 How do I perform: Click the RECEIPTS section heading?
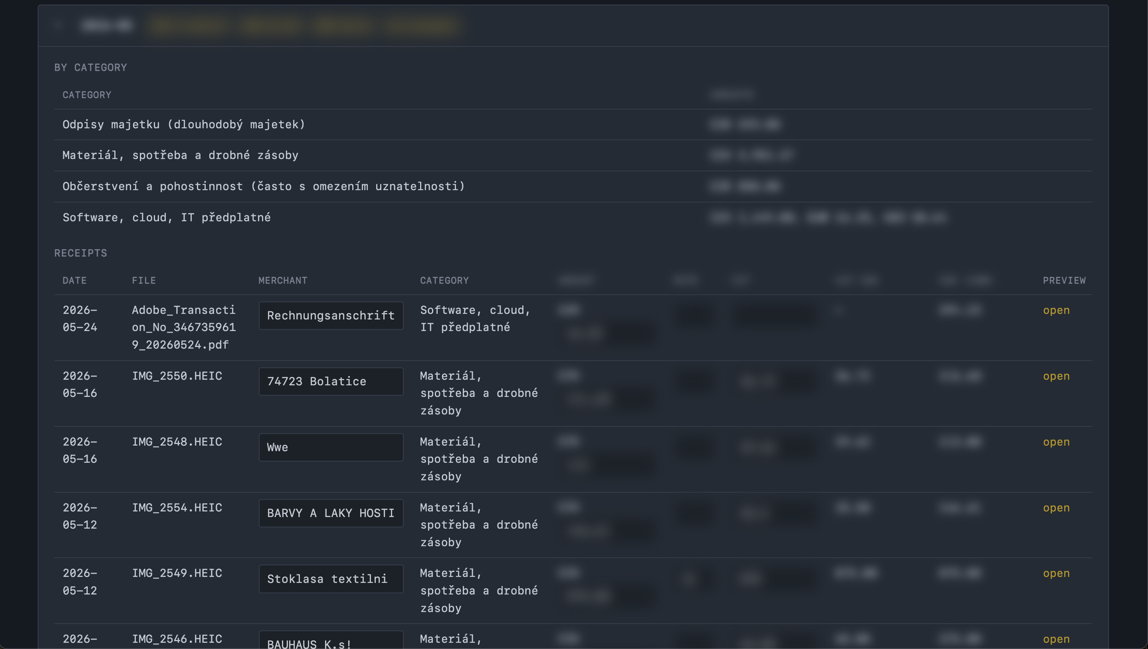81,253
